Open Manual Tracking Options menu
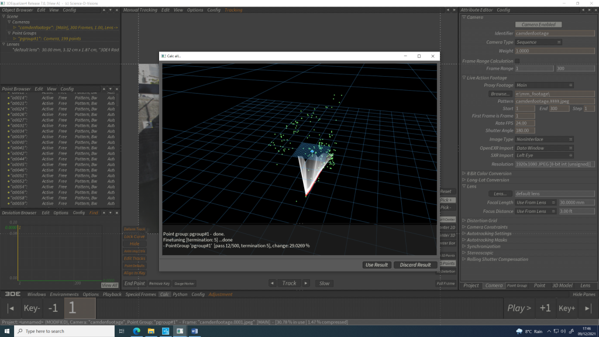Screen dimensions: 599x337 (195, 10)
